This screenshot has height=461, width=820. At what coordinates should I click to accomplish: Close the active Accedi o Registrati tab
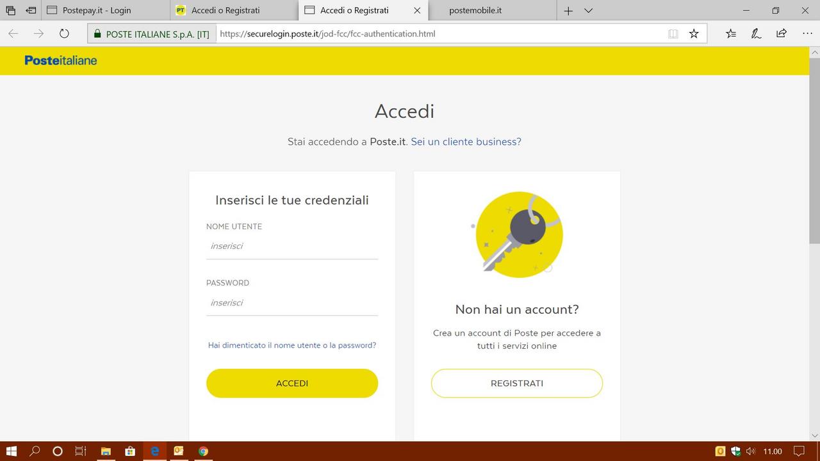[x=418, y=10]
